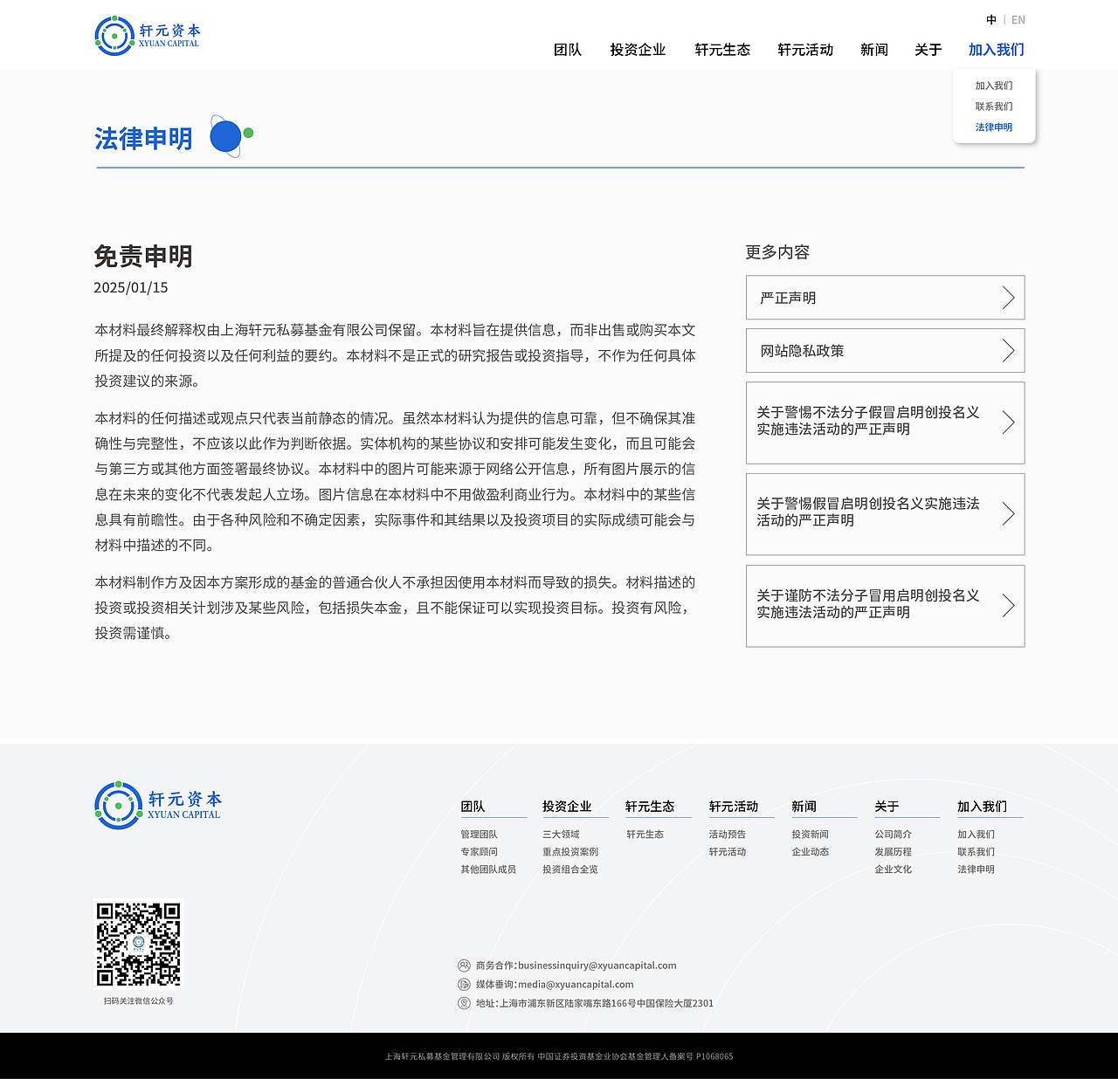
Task: Click footer 专家顾问 link
Action: [479, 852]
